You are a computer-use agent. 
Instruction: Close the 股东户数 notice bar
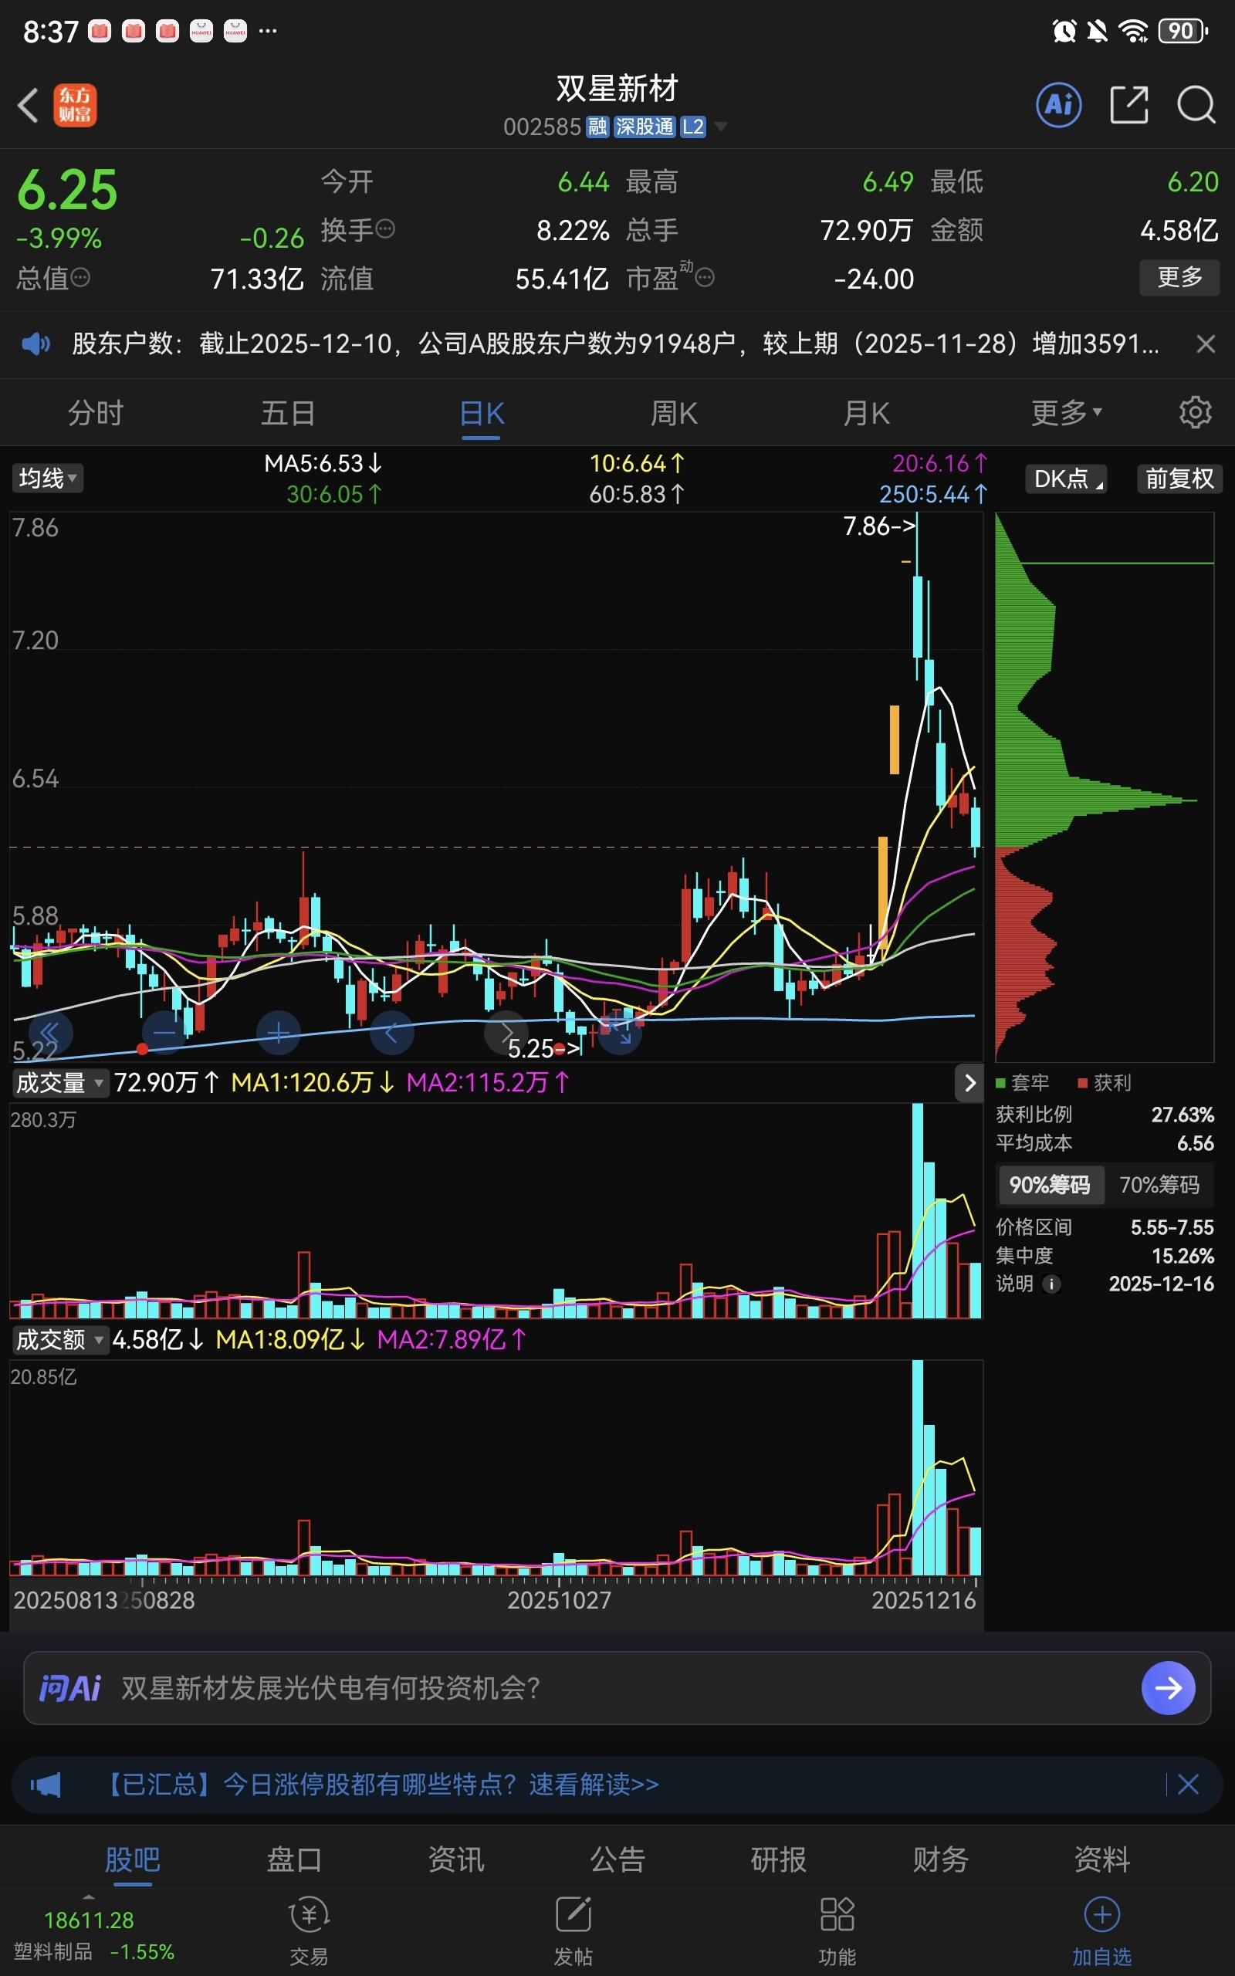[x=1206, y=343]
